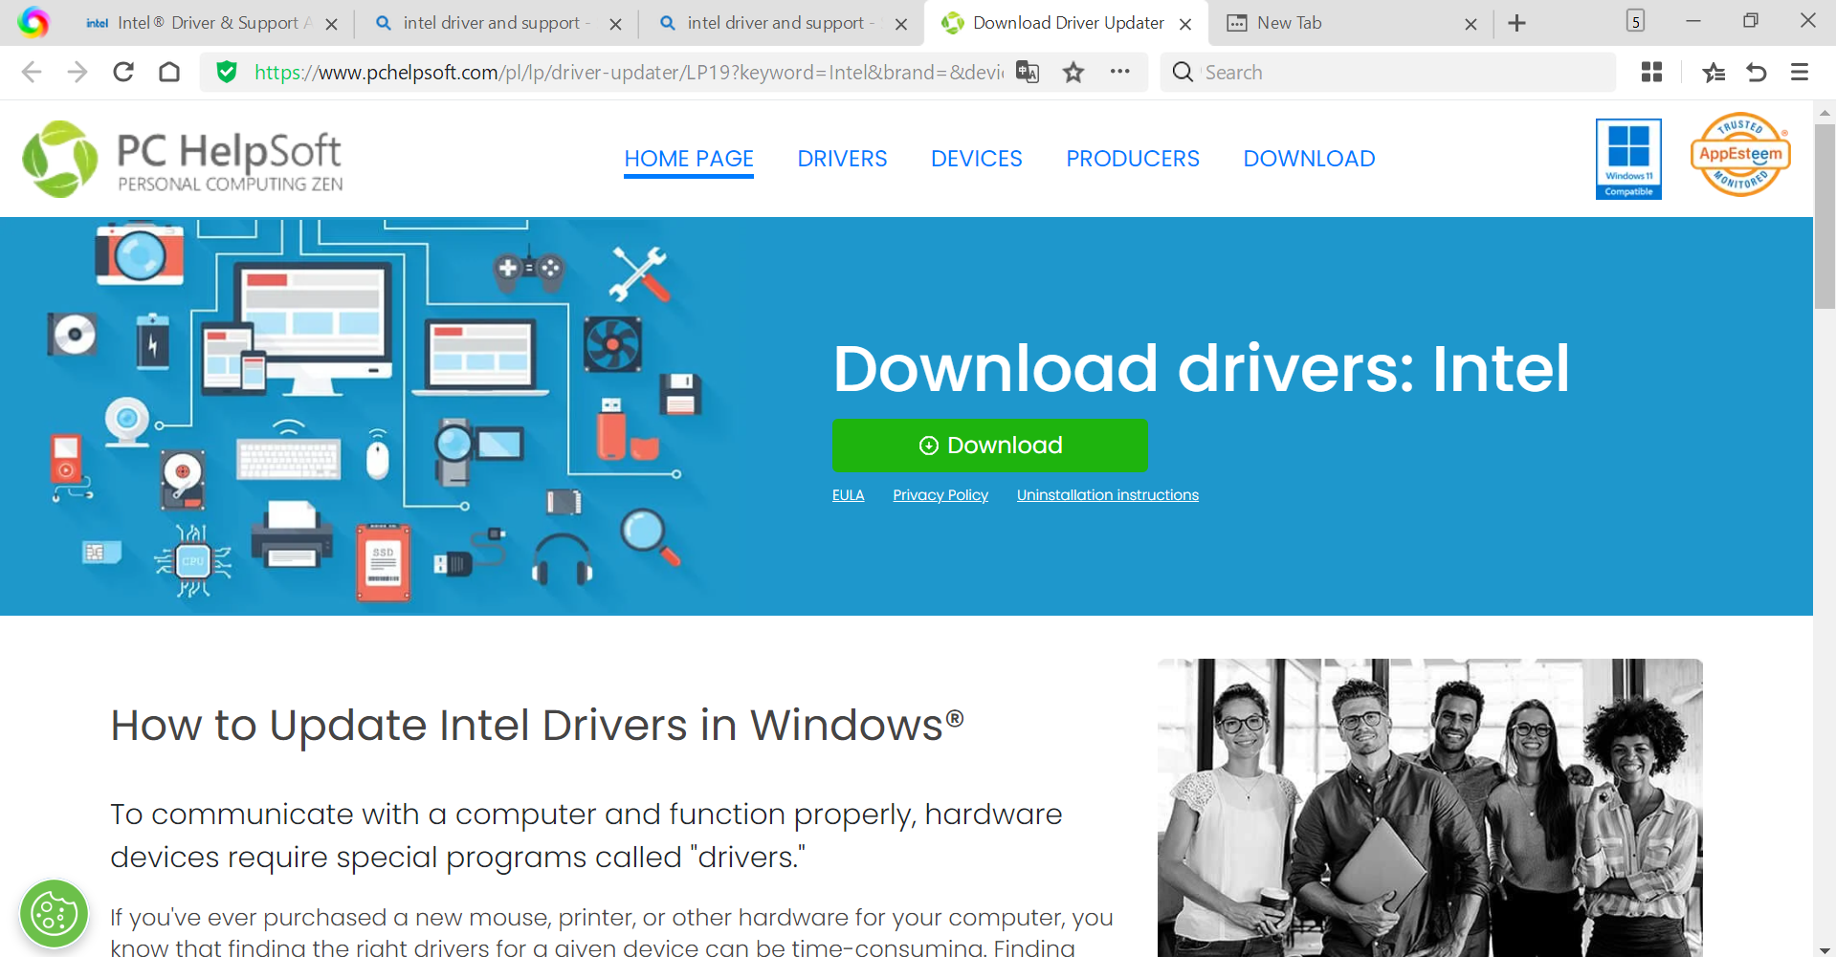
Task: Open the HOME PAGE menu item
Action: click(689, 159)
